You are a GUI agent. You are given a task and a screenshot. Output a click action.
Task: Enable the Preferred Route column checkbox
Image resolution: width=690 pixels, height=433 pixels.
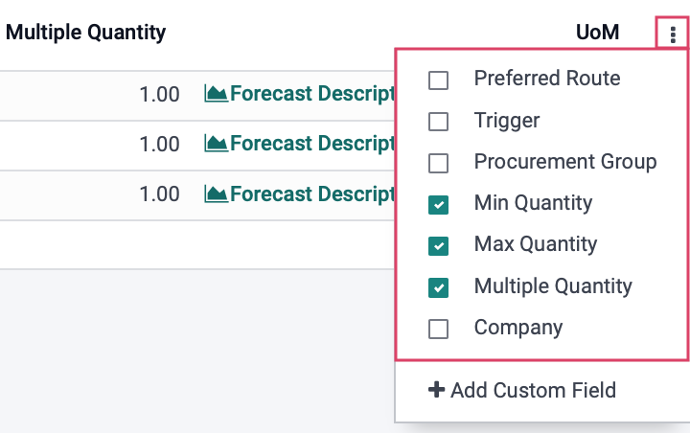438,80
